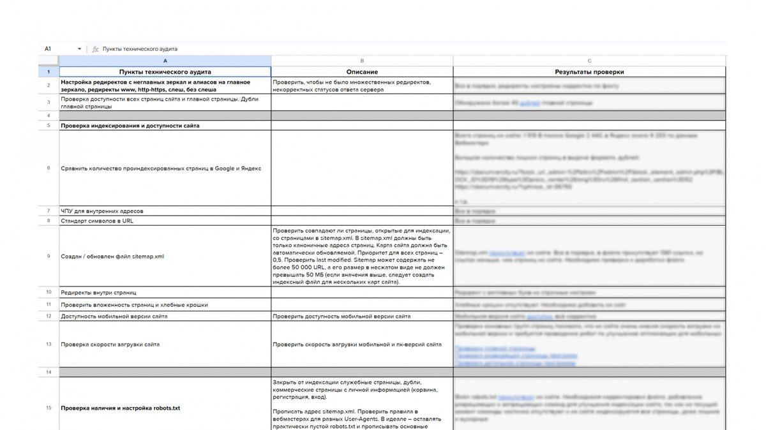The width and height of the screenshot is (766, 430).
Task: Select 'ЧПУ для внутренних адресов' cell
Action: 165,211
